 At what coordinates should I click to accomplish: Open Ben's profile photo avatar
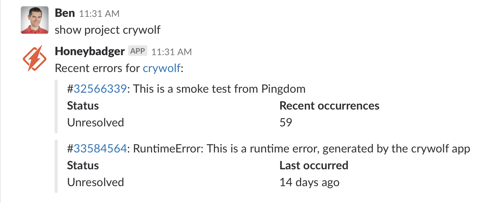pos(35,20)
